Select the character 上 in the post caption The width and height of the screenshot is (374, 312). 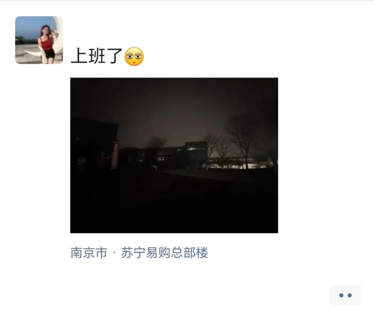pyautogui.click(x=79, y=56)
